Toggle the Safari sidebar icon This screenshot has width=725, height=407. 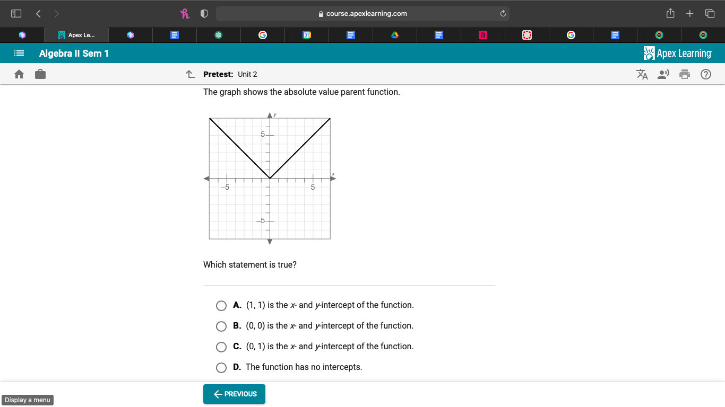pyautogui.click(x=16, y=13)
